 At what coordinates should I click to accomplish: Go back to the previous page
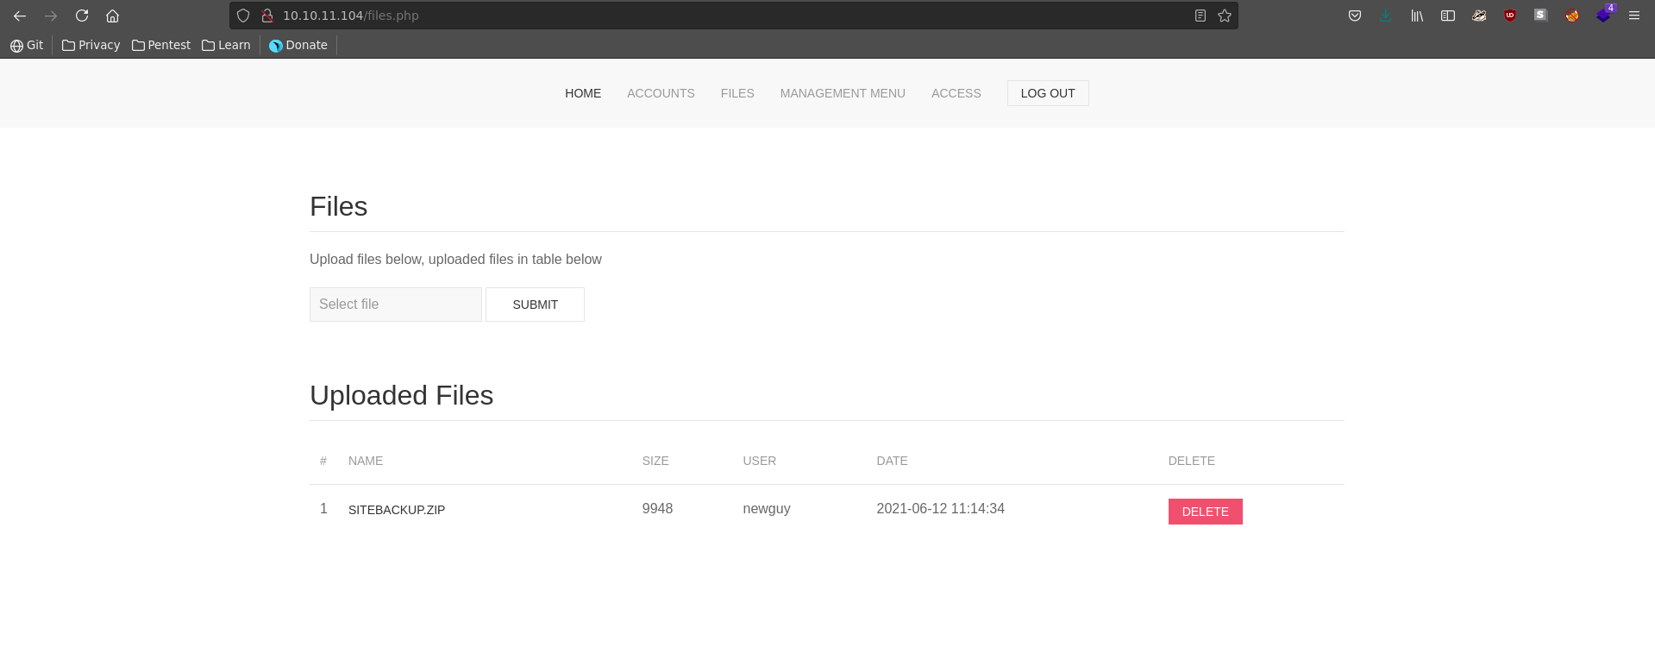pyautogui.click(x=20, y=16)
